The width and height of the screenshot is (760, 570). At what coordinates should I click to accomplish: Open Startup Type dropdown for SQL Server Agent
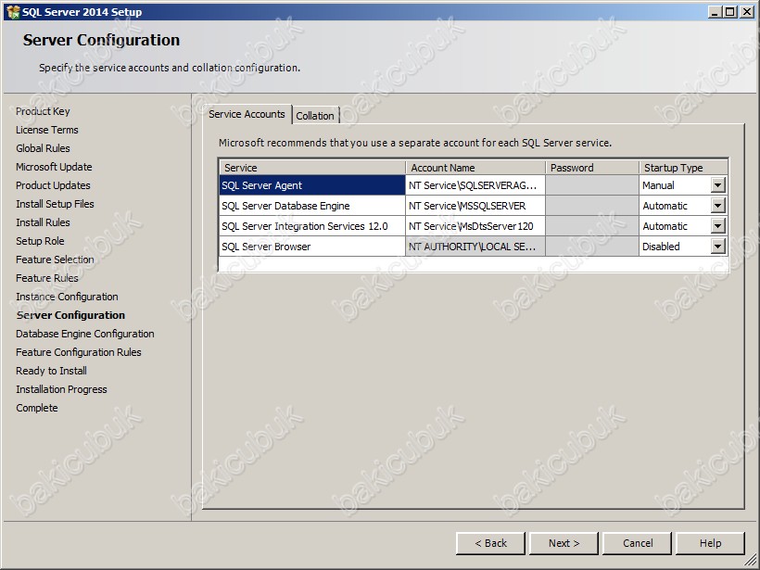coord(718,185)
